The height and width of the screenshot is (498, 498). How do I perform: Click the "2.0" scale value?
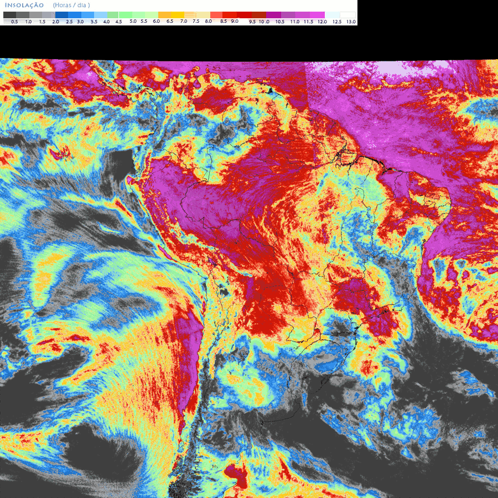(x=55, y=22)
